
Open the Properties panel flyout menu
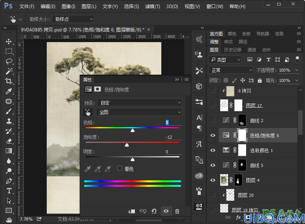[x=187, y=79]
